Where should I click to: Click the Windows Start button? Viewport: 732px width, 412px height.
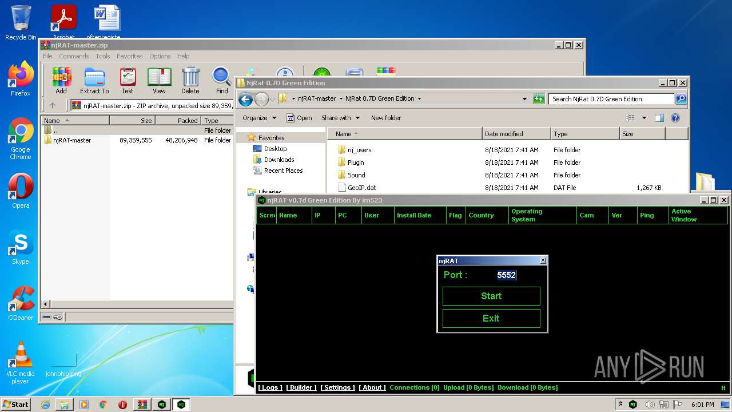[x=16, y=405]
